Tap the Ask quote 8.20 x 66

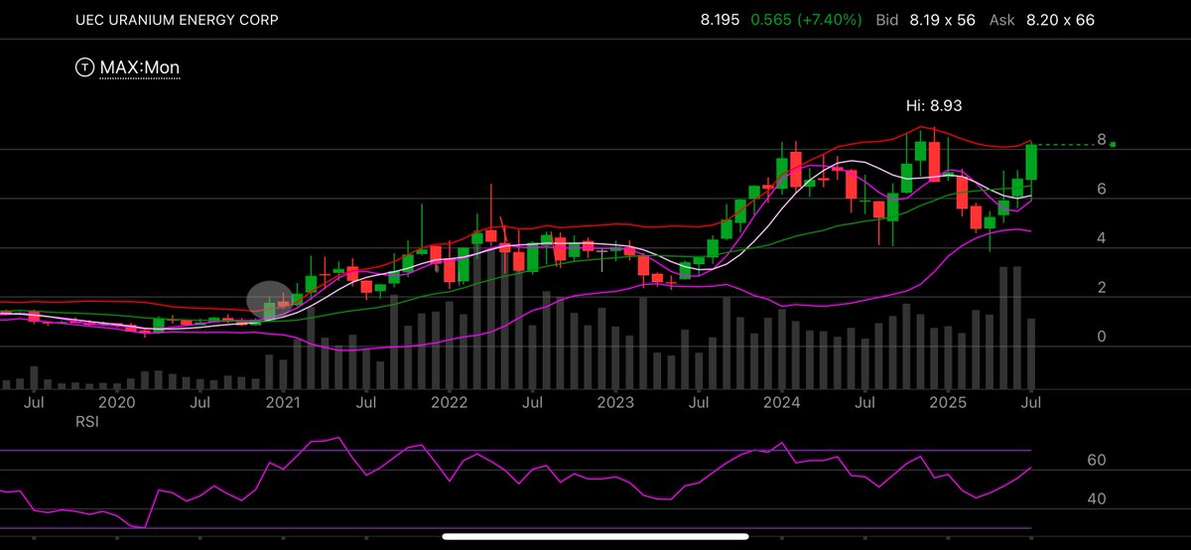pyautogui.click(x=1060, y=20)
